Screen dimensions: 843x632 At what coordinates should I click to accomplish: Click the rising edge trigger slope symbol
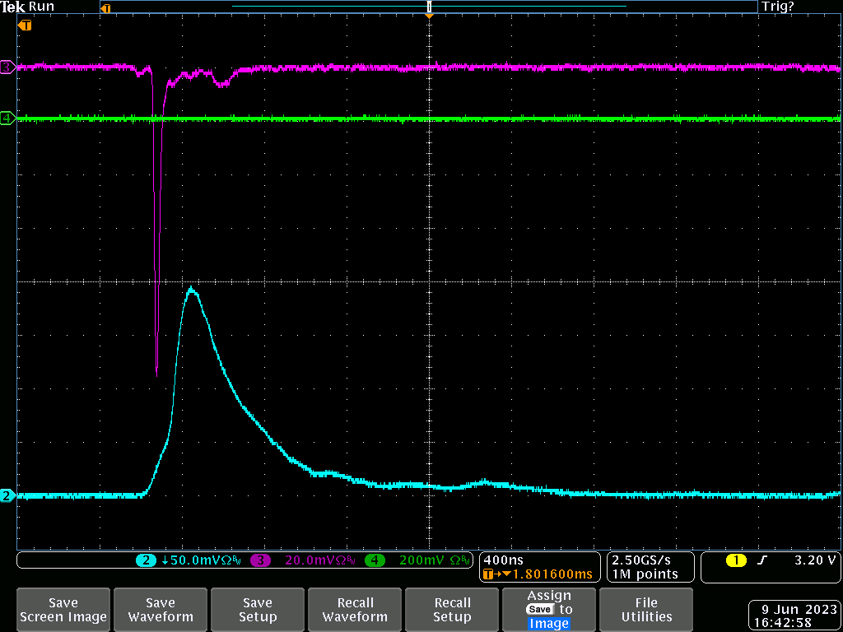coord(762,560)
